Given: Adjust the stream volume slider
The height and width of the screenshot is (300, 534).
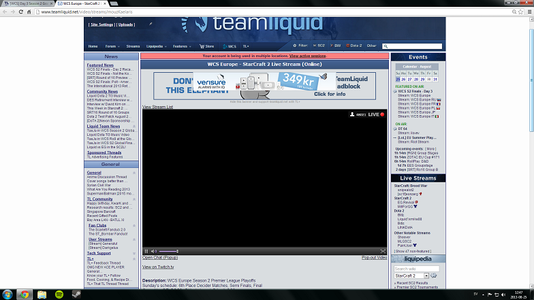Looking at the screenshot, I should [169, 252].
